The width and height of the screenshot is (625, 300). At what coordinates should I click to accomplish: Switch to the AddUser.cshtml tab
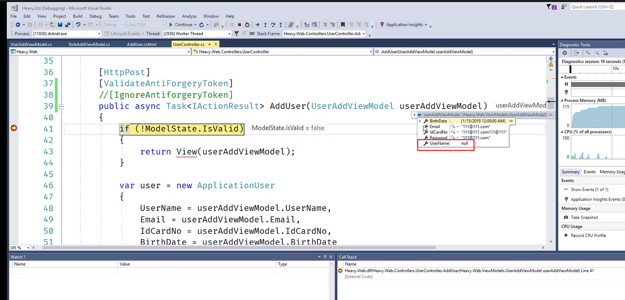(142, 44)
